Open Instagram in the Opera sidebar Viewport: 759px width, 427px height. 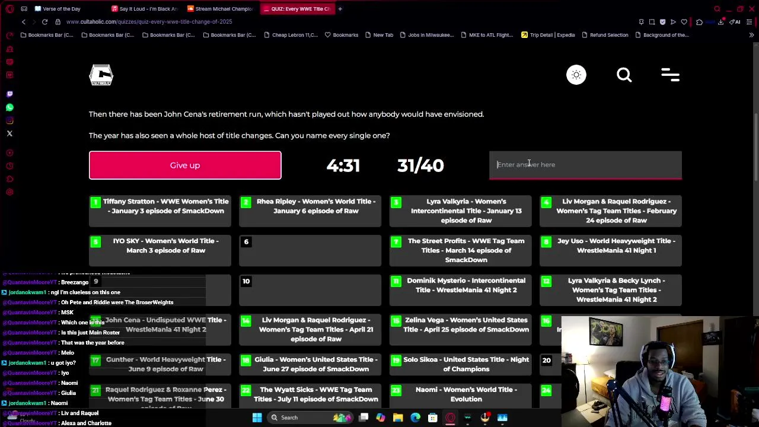[9, 120]
